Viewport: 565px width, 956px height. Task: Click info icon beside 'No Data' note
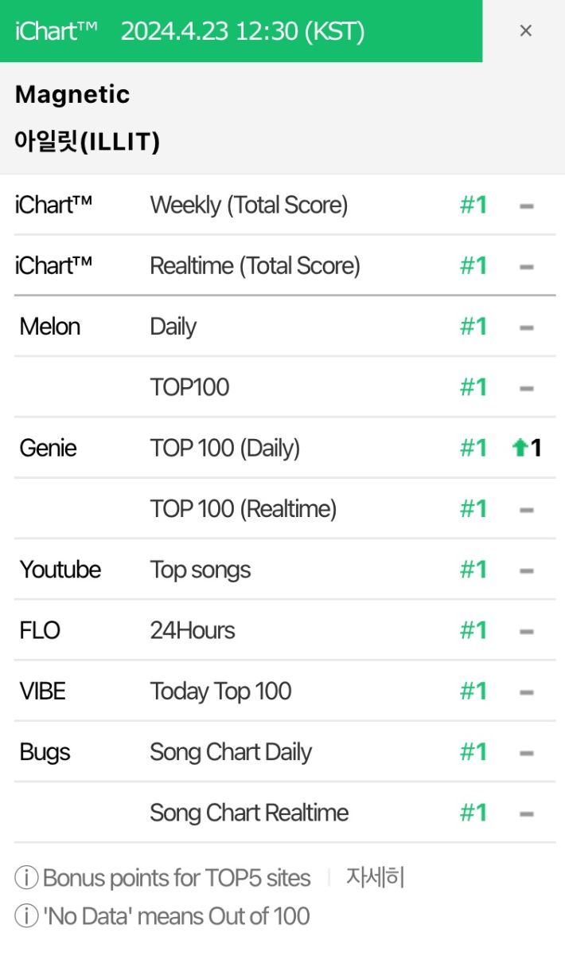(x=26, y=916)
